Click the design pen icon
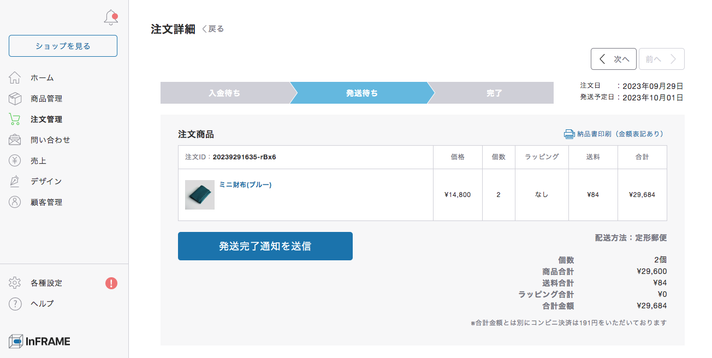 [x=15, y=181]
